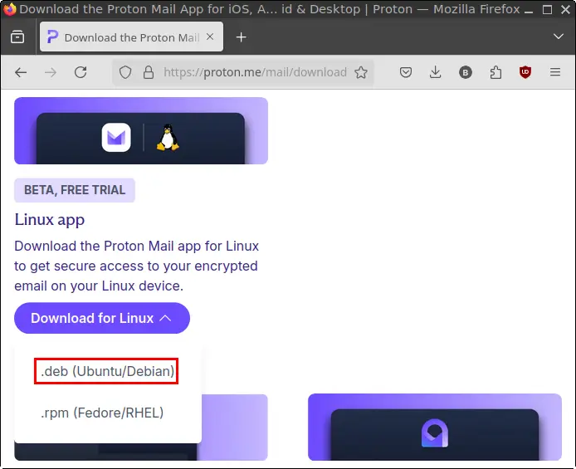Close the Firefox window

(x=566, y=10)
